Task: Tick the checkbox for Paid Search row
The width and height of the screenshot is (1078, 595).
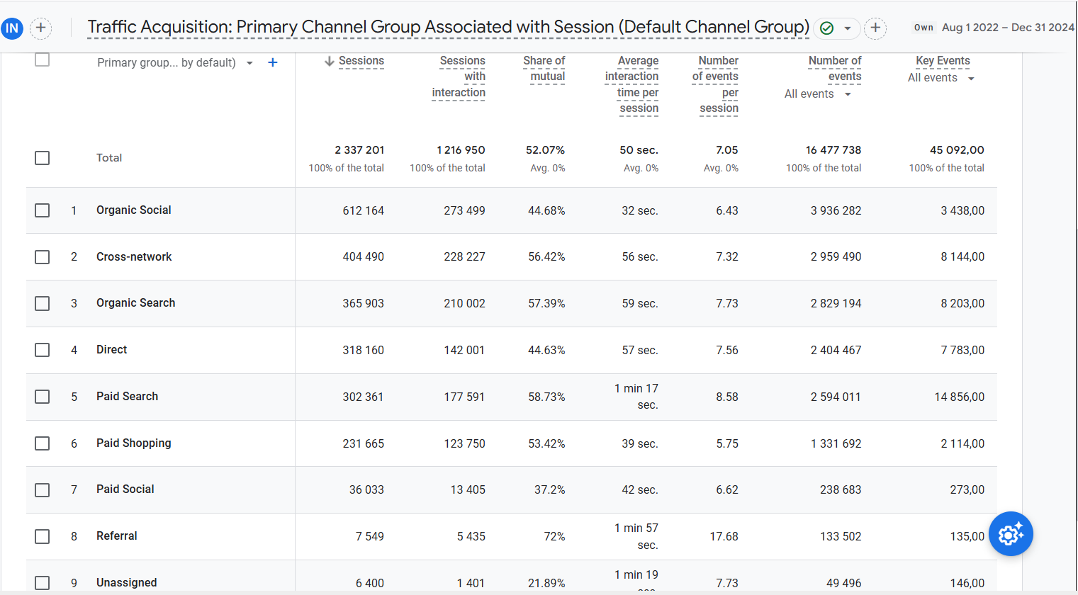Action: point(43,397)
